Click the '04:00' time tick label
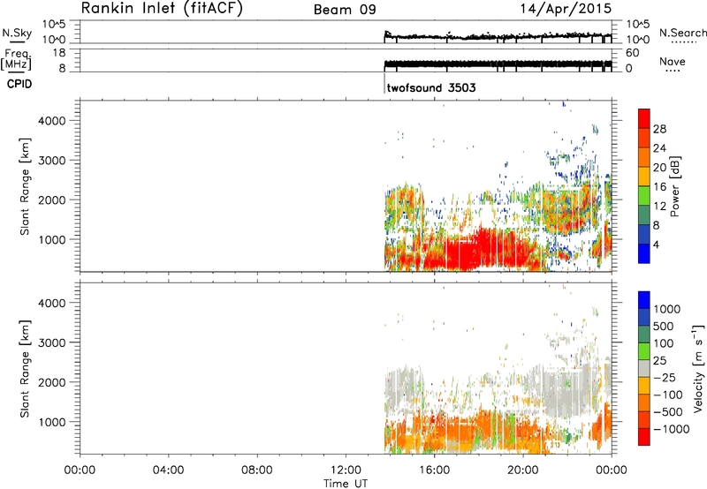This screenshot has height=489, width=707. click(168, 470)
